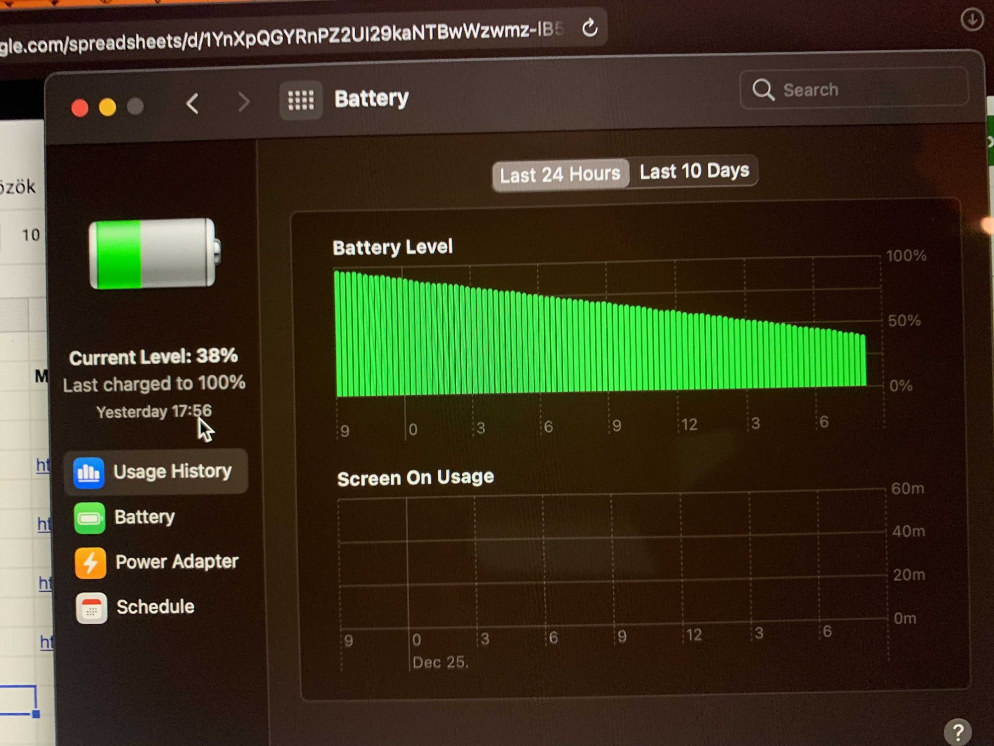Click the question mark help button
The image size is (994, 746).
[957, 732]
